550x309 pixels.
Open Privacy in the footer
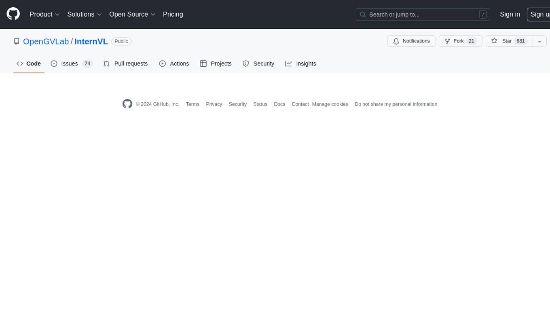coord(214,104)
